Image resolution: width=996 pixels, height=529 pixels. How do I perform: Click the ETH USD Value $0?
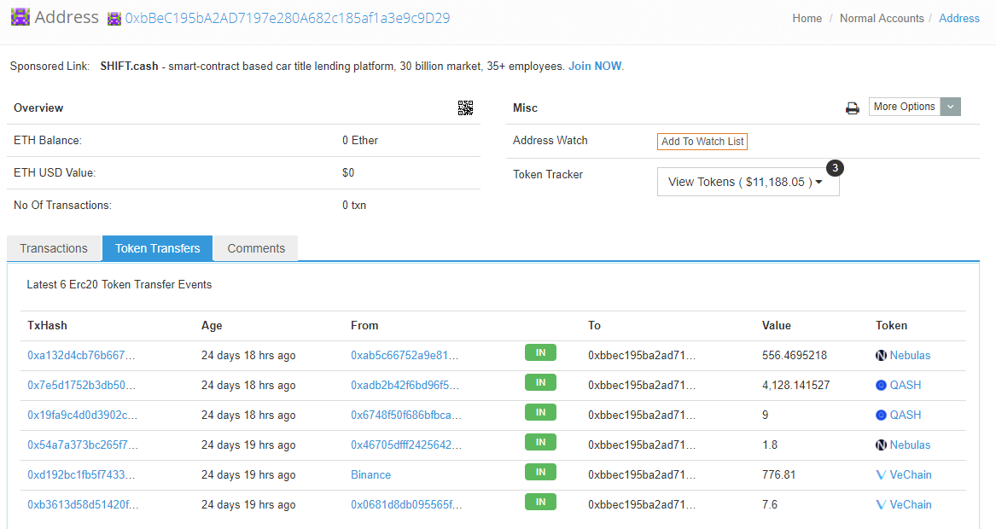[348, 172]
